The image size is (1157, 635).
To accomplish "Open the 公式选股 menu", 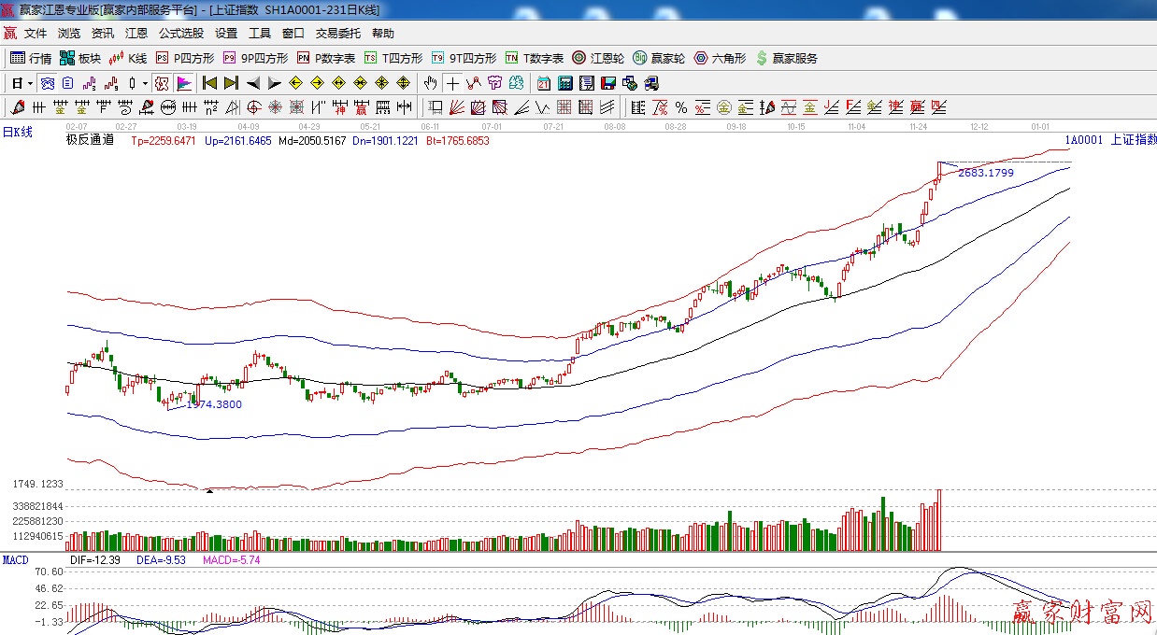I will click(180, 33).
